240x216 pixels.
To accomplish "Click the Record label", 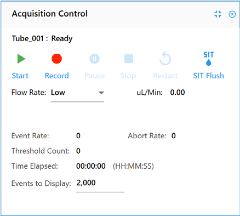I will (57, 76).
